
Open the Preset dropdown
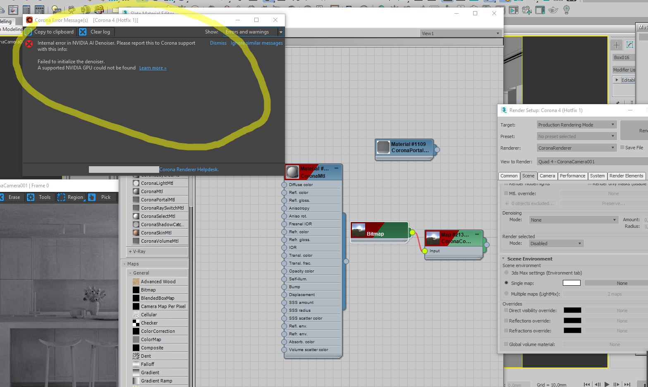point(576,136)
